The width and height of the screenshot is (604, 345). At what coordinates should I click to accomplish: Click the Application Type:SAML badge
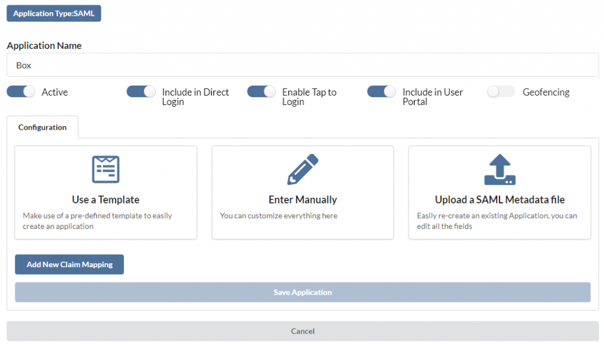(x=54, y=14)
